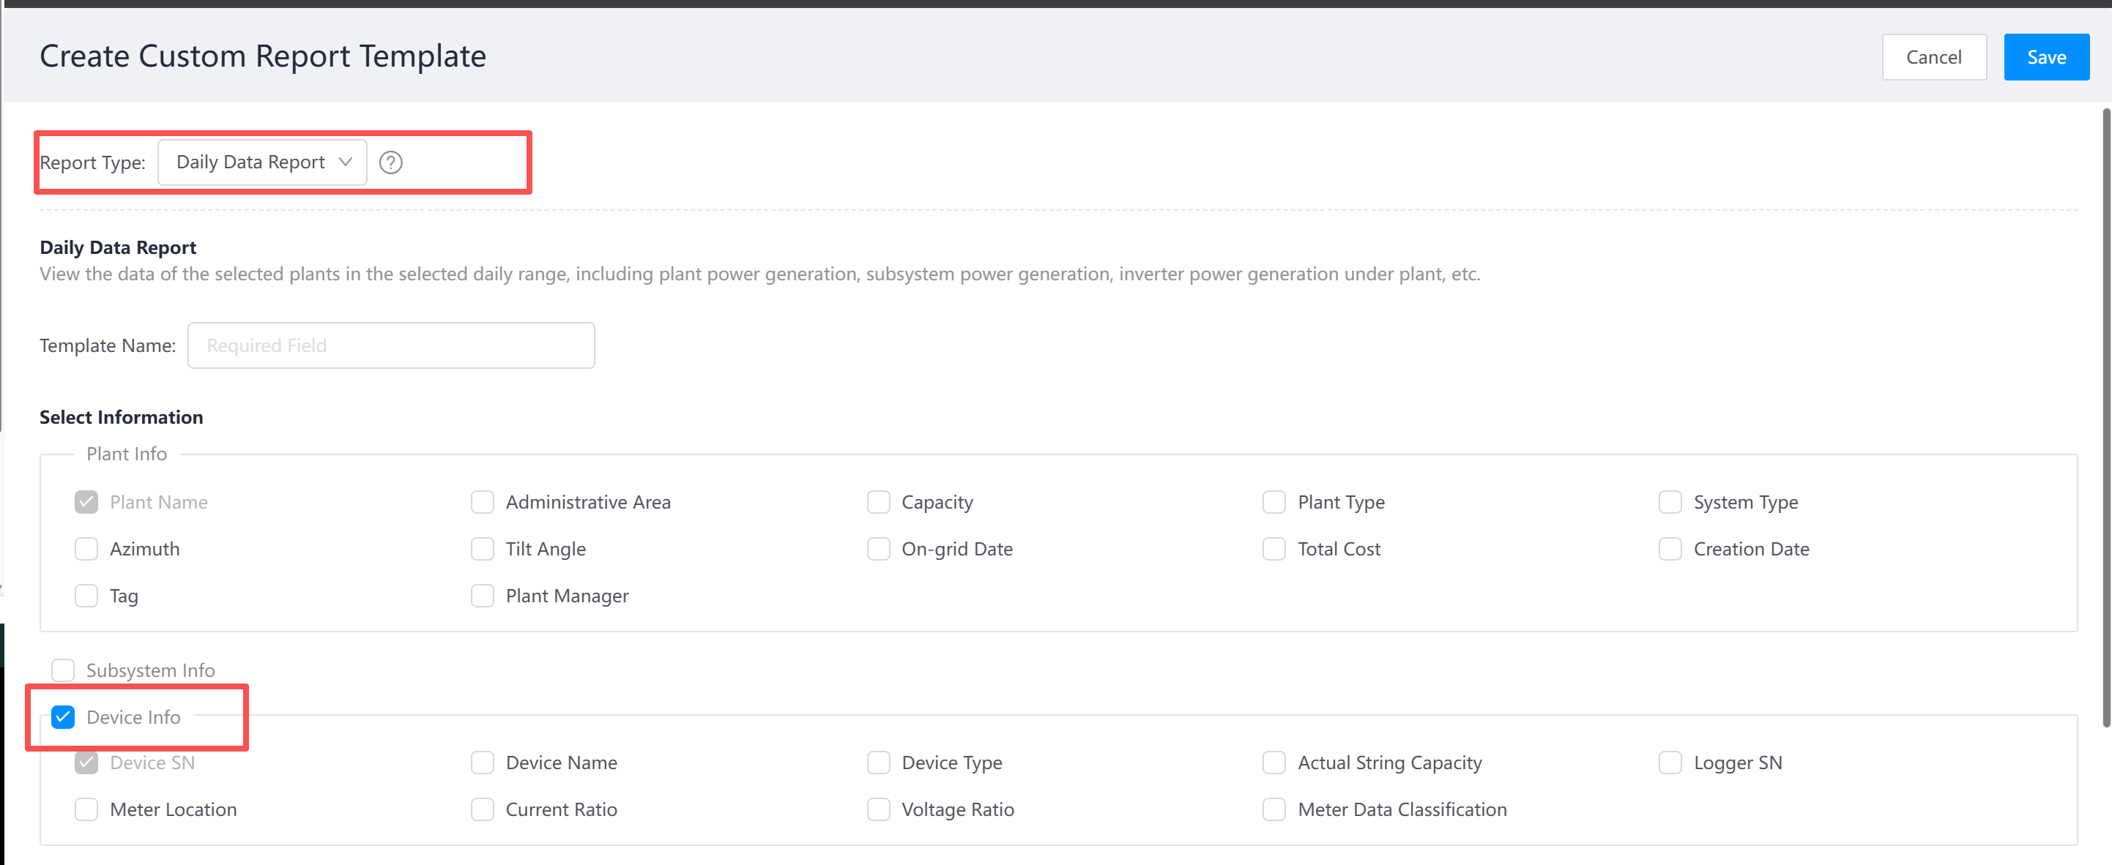The image size is (2112, 865).
Task: Check the Actual String Capacity option
Action: pos(1273,763)
